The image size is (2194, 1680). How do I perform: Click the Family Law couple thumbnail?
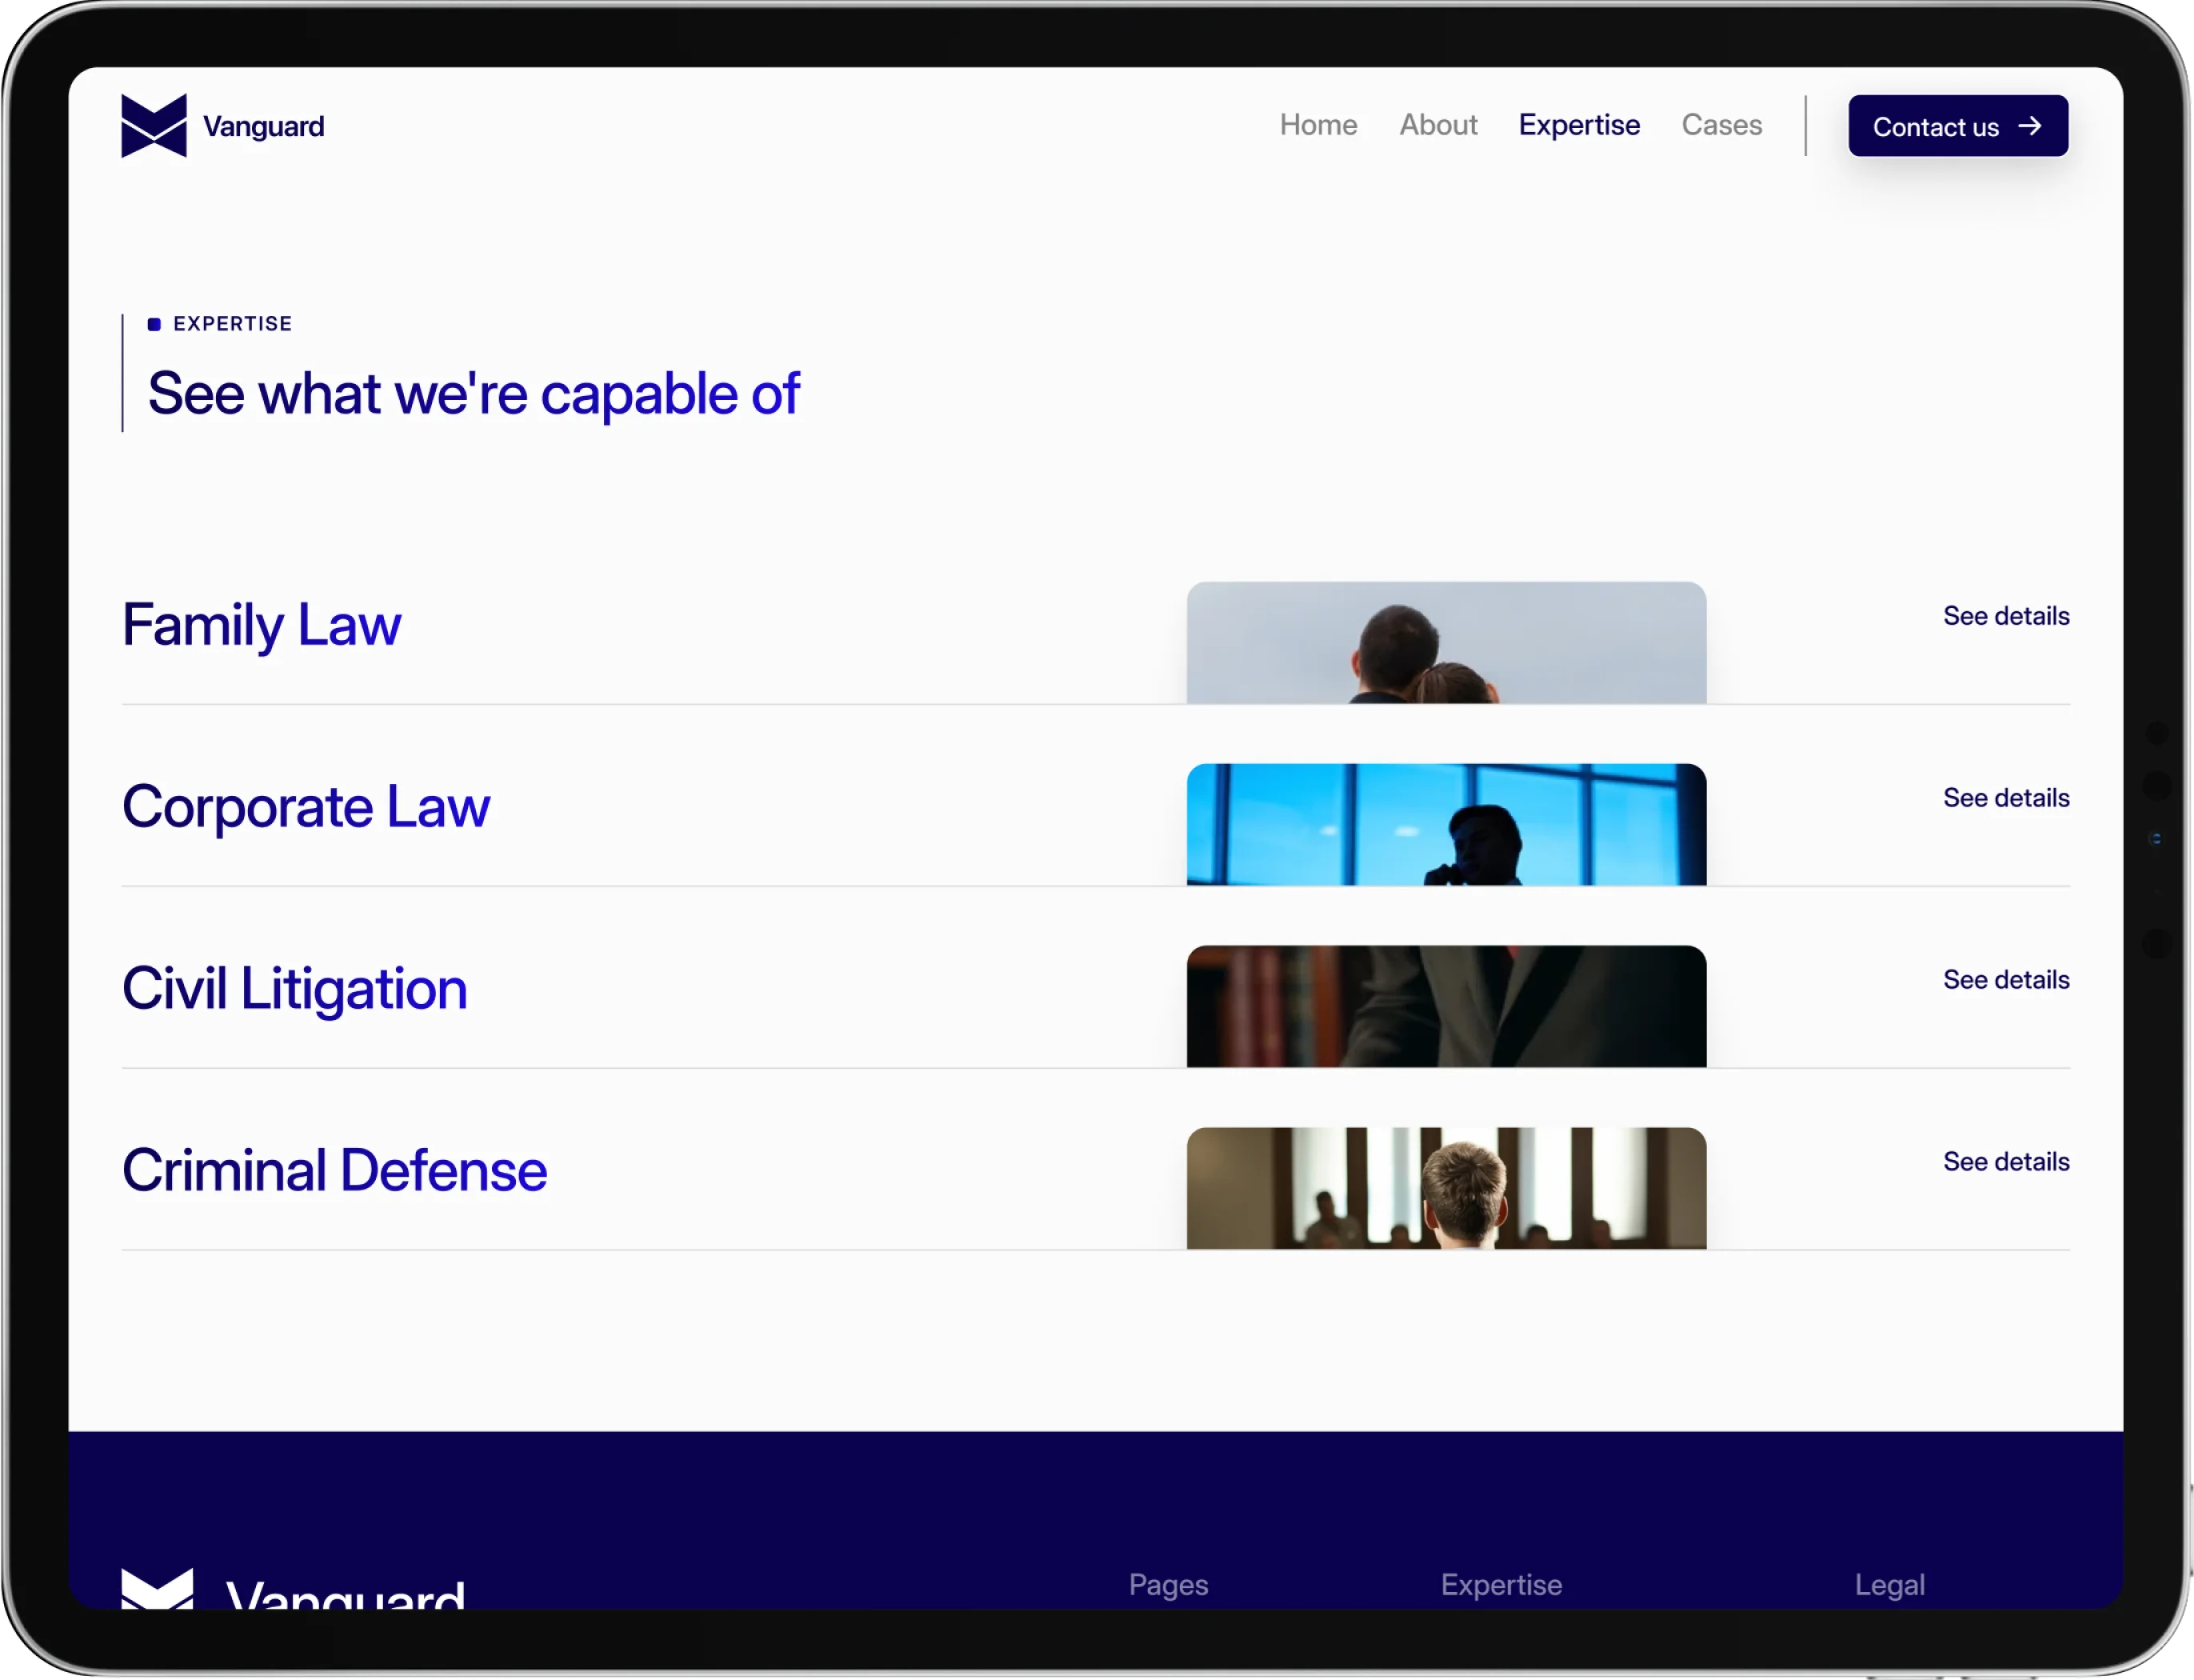tap(1445, 643)
